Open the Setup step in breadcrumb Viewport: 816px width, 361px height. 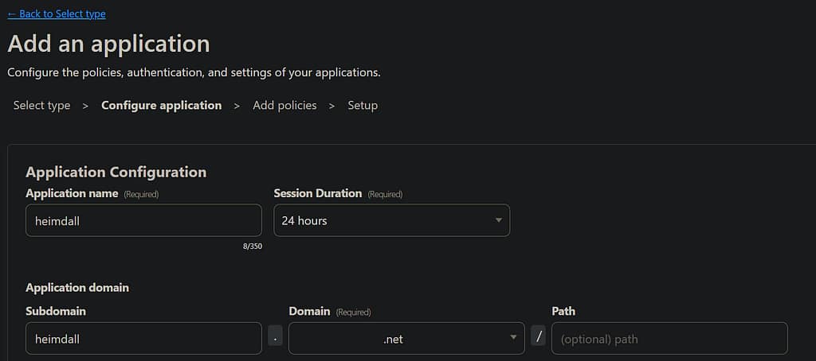tap(363, 105)
